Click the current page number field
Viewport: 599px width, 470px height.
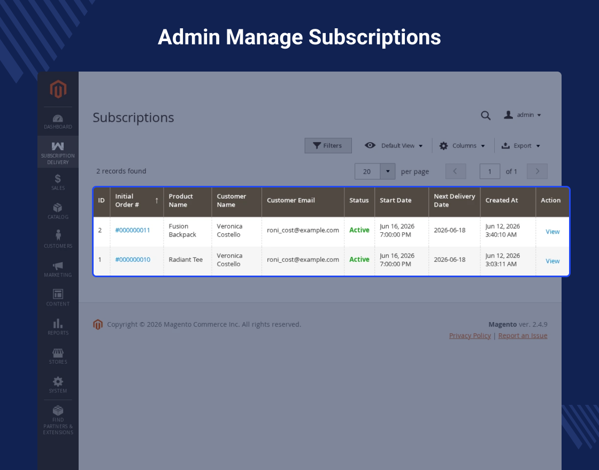tap(490, 171)
